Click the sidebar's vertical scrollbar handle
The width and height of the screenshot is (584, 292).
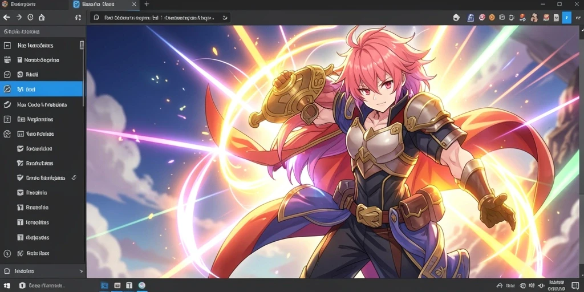click(x=82, y=45)
